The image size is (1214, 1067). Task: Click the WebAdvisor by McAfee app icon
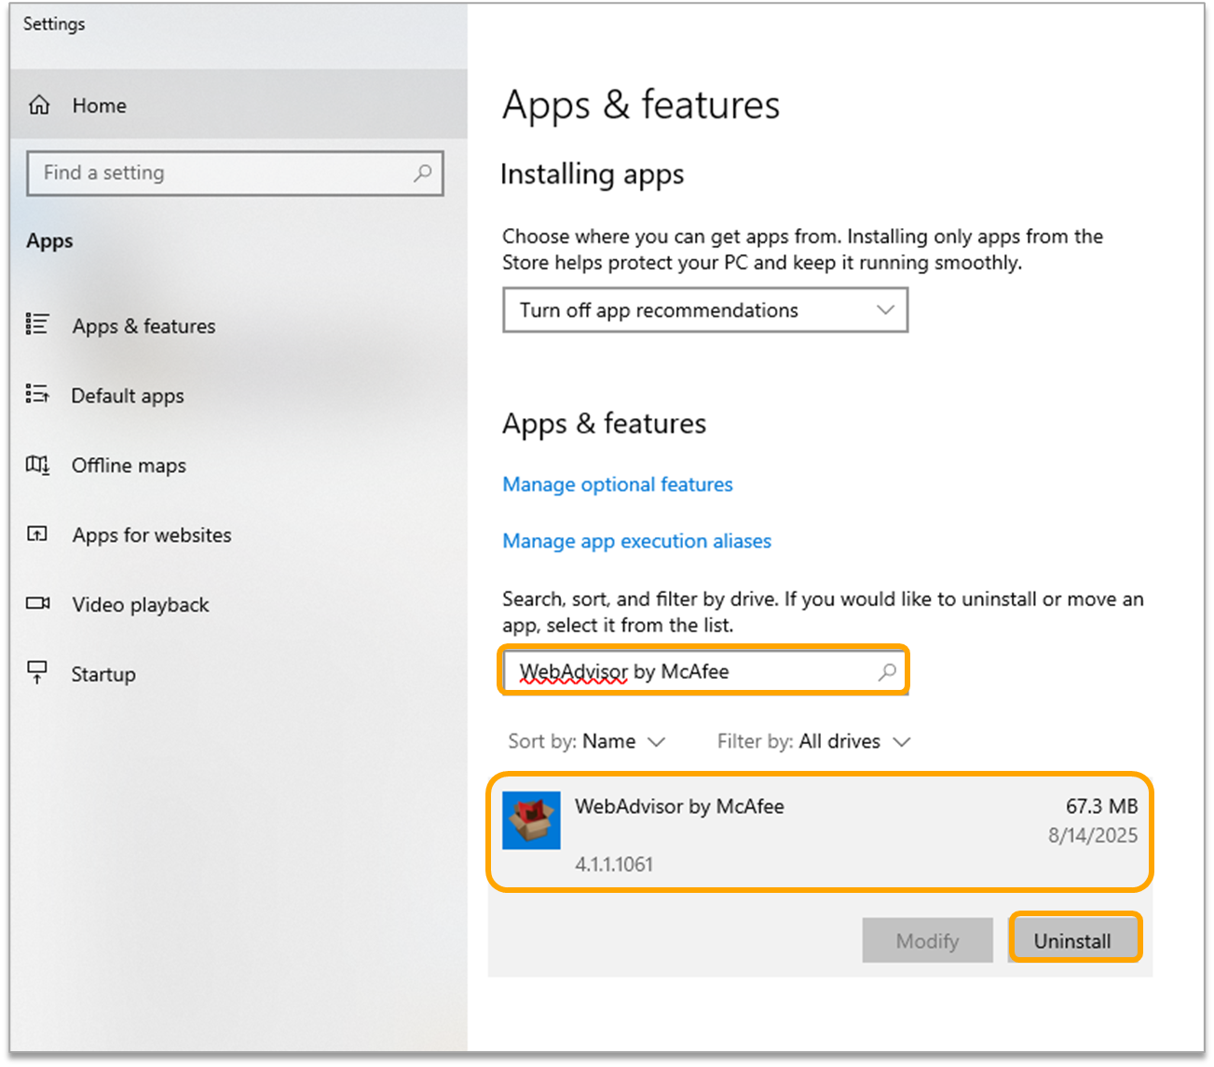[531, 820]
